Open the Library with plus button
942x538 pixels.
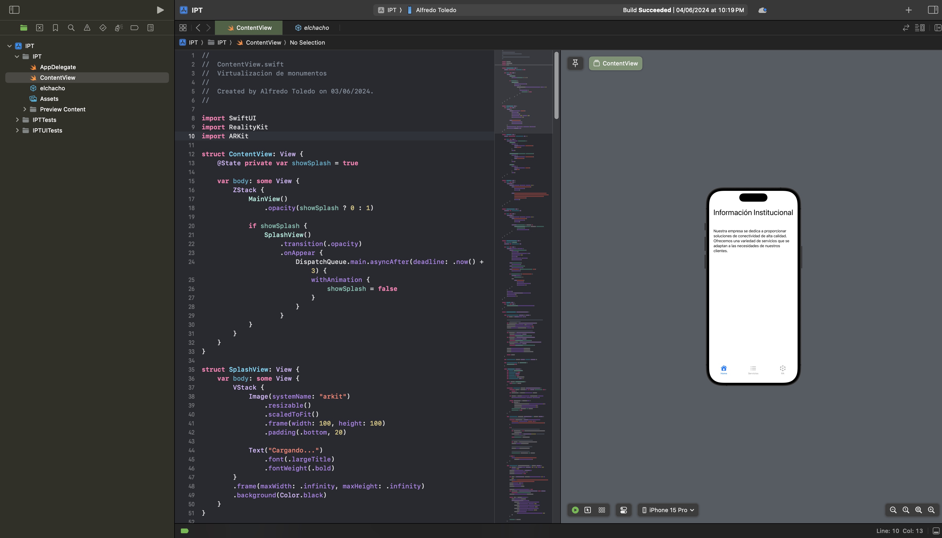click(909, 10)
